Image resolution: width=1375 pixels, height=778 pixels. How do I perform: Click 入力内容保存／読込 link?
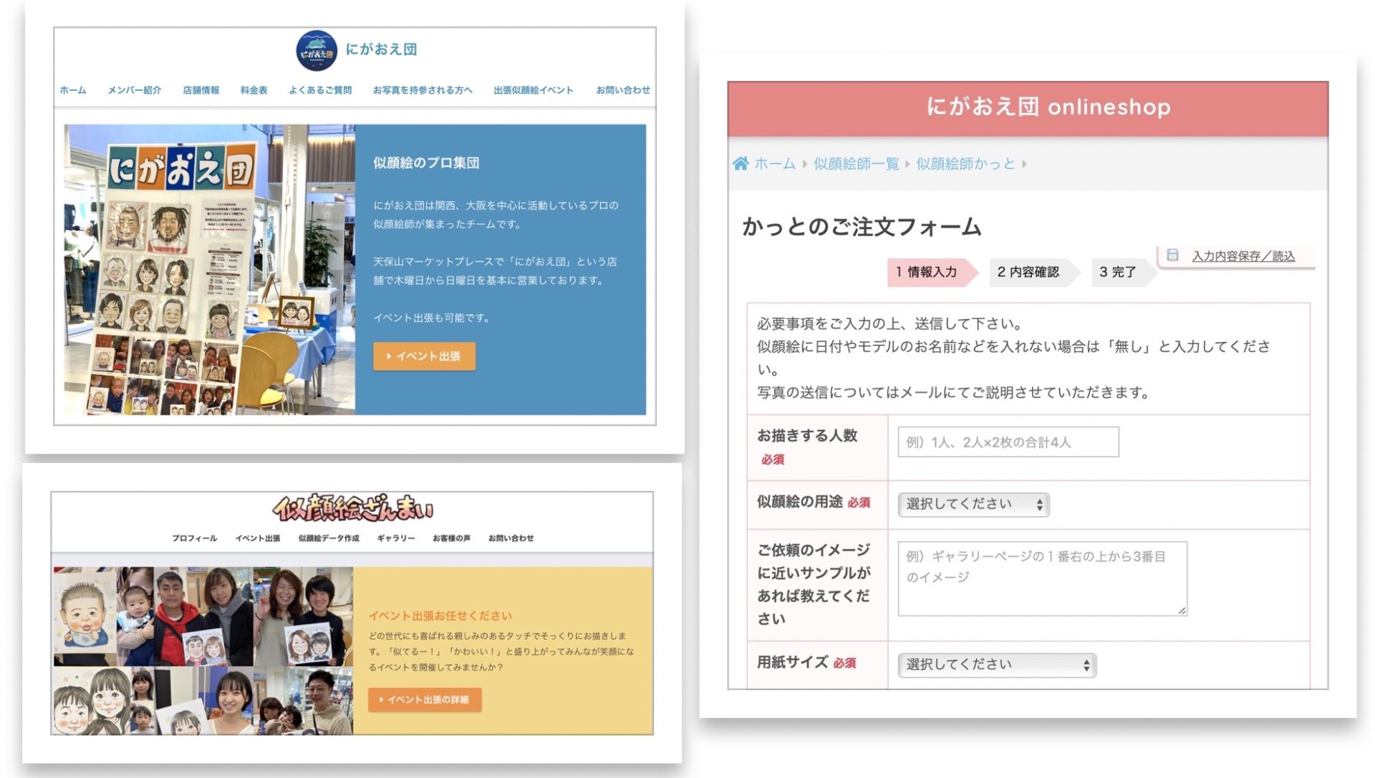click(x=1243, y=256)
